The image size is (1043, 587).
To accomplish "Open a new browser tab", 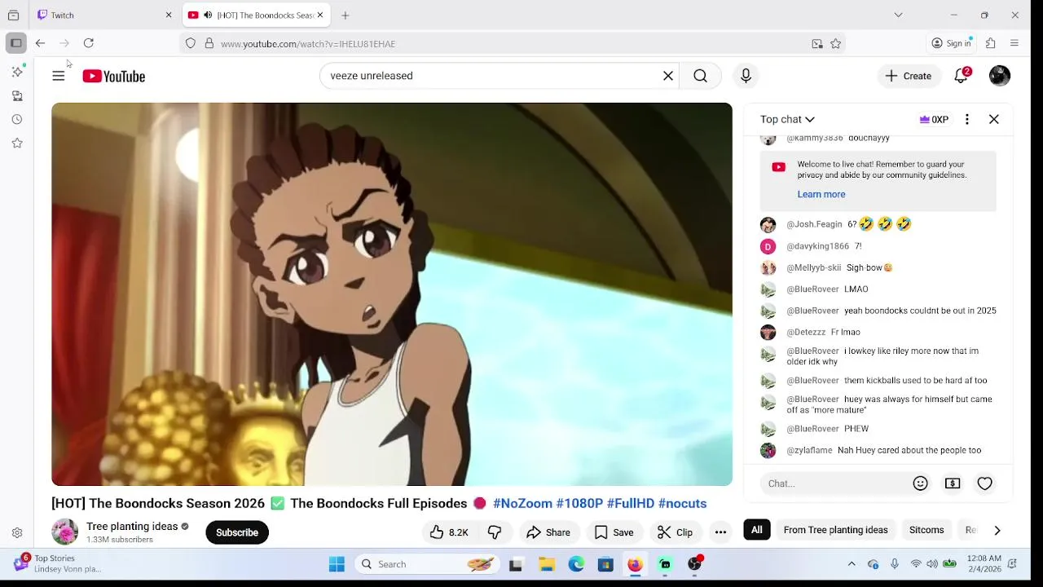I will [x=345, y=15].
